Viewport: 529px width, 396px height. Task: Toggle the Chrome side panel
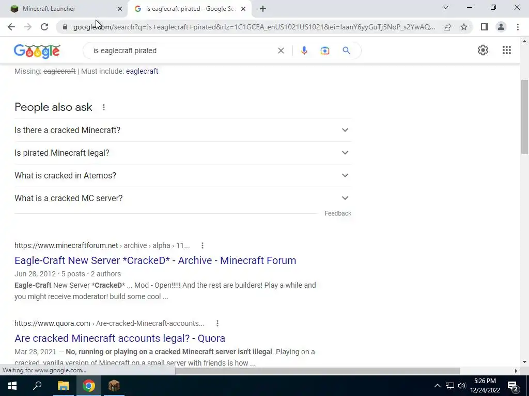pyautogui.click(x=485, y=27)
